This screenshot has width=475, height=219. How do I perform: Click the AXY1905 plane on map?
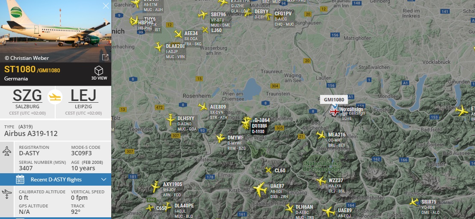pyautogui.click(x=155, y=186)
